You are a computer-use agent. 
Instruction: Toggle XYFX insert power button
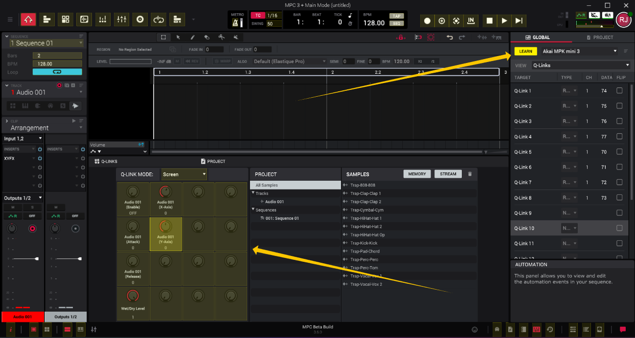click(40, 158)
